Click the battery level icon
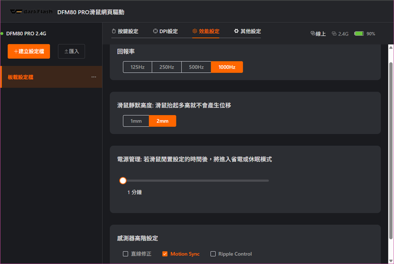Screen dimensions: 394x264 [x=359, y=33]
